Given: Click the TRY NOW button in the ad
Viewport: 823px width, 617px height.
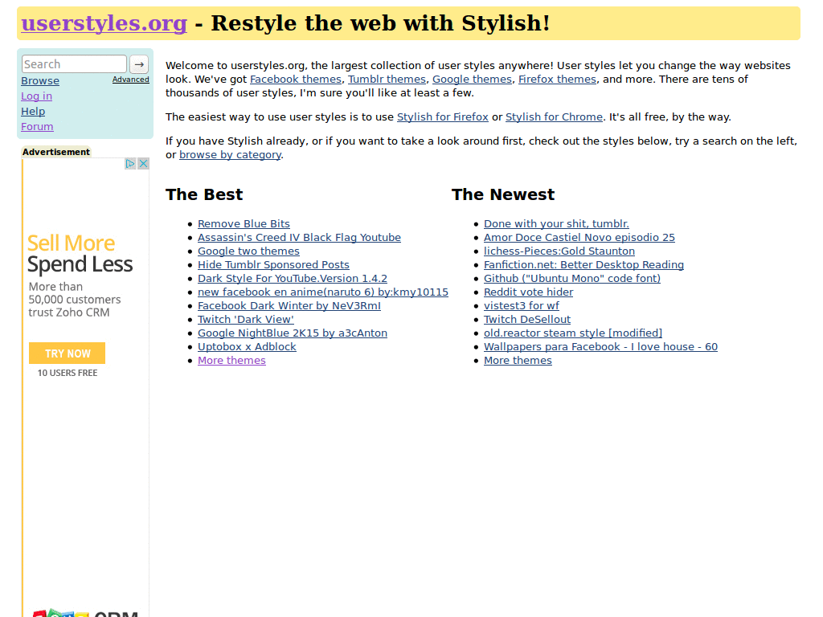Looking at the screenshot, I should (x=67, y=353).
